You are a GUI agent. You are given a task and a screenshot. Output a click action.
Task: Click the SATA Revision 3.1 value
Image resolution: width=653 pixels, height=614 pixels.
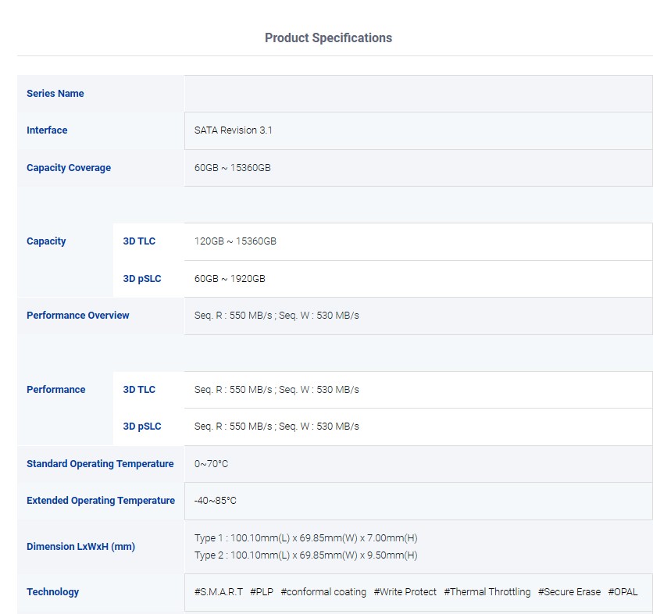coord(234,130)
